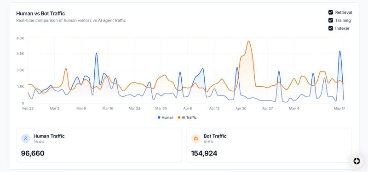
Task: Click the human traffic spike near May 17
Action: (339, 51)
